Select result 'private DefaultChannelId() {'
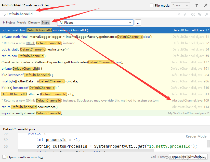210x162 pixels. 105,69
